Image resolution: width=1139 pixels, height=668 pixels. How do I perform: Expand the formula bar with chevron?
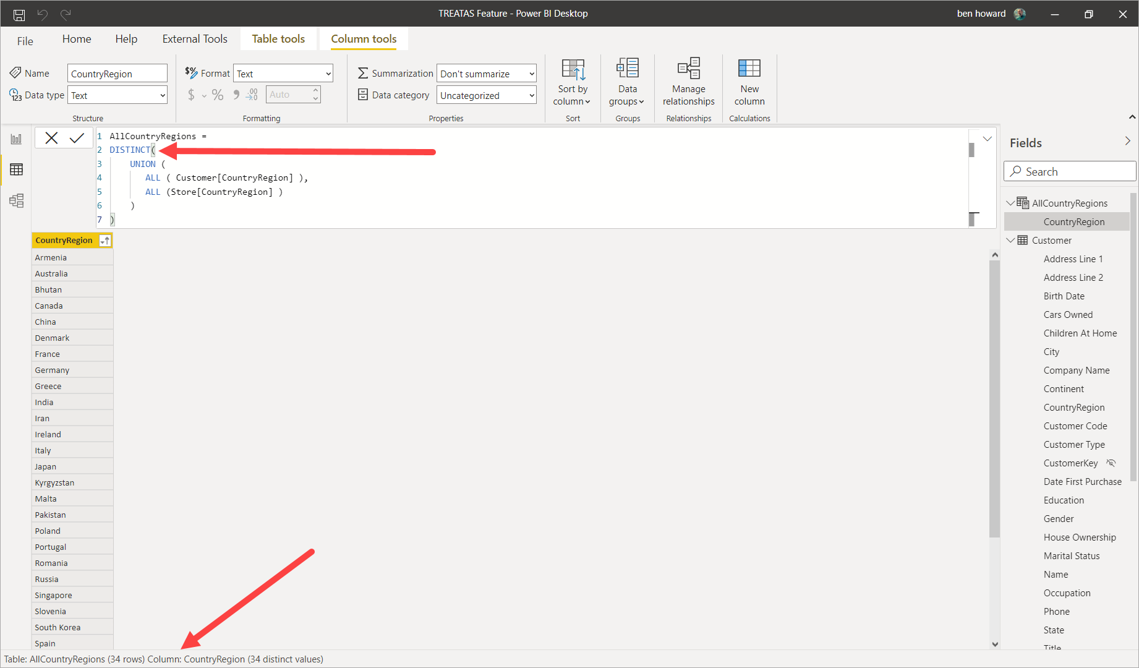click(x=987, y=139)
